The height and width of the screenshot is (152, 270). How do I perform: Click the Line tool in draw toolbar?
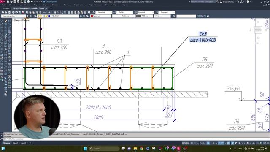pos(2,21)
